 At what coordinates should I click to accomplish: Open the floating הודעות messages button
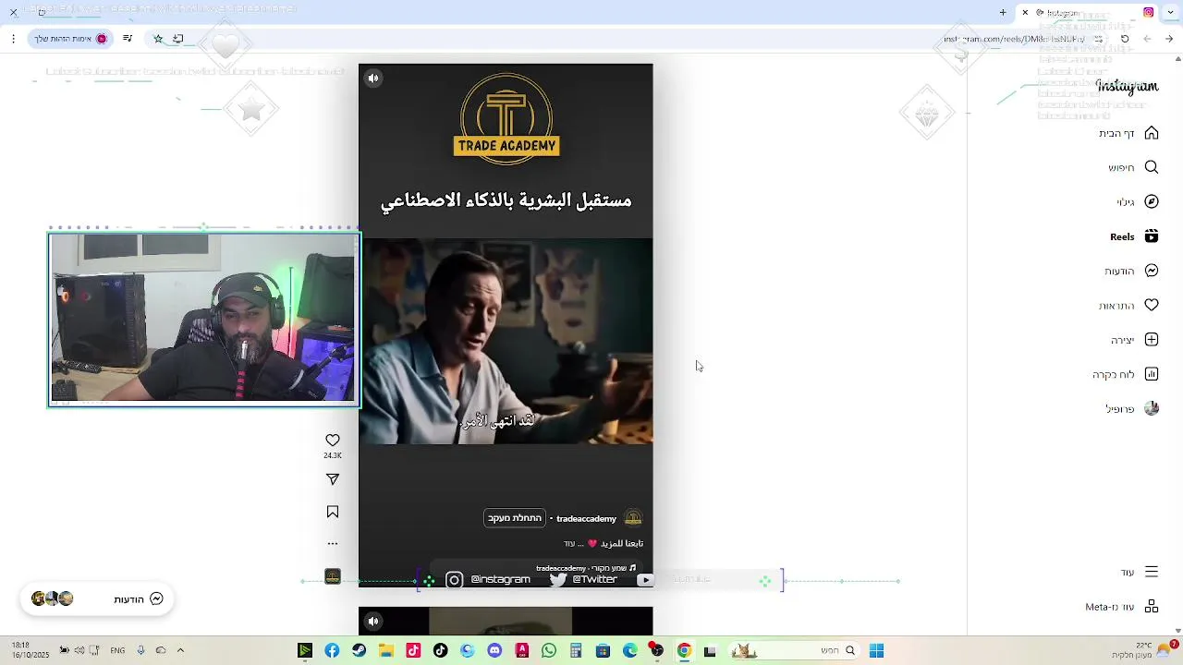tap(97, 598)
